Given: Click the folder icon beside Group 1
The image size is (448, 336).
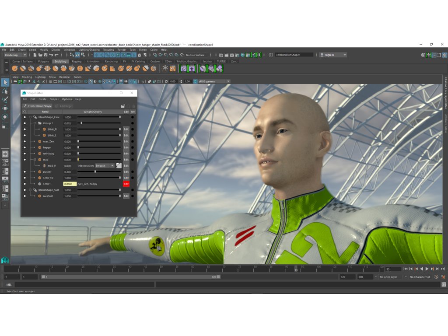Looking at the screenshot, I should [40, 123].
